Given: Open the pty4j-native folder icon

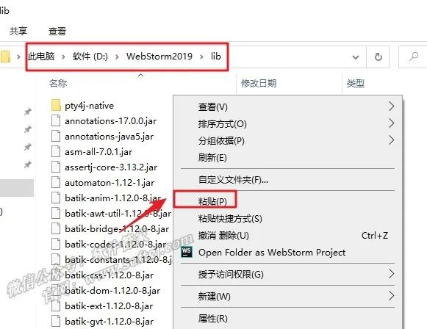Looking at the screenshot, I should [x=56, y=105].
